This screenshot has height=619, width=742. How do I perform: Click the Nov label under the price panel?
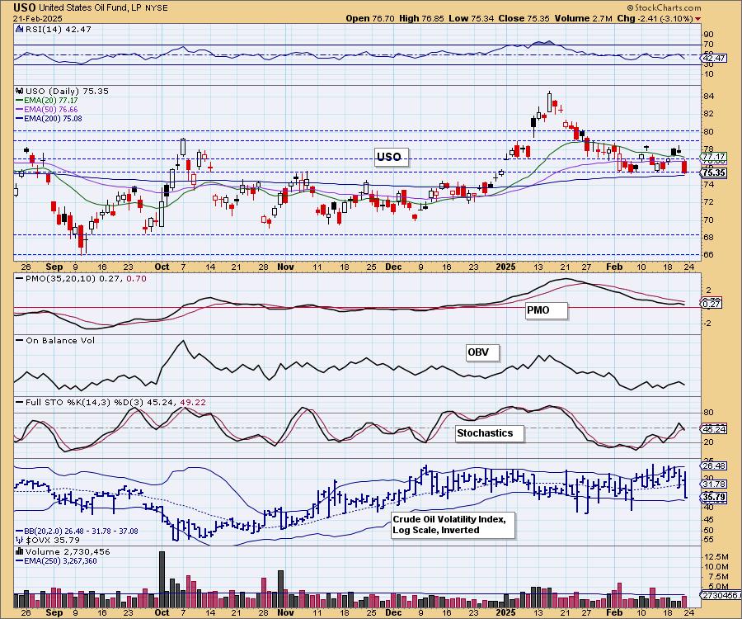coord(285,267)
